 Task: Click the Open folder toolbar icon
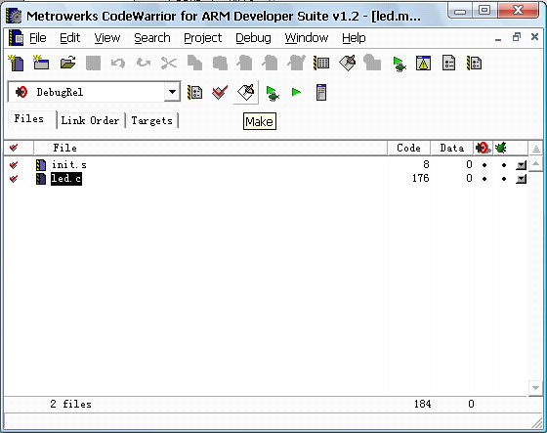pos(67,64)
